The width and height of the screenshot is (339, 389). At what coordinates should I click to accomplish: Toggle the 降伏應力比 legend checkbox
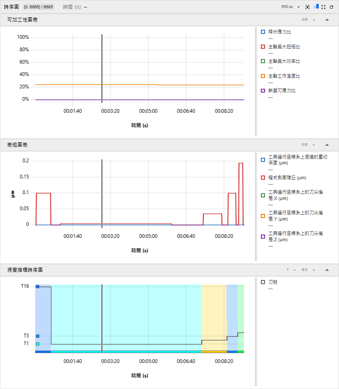coord(263,32)
